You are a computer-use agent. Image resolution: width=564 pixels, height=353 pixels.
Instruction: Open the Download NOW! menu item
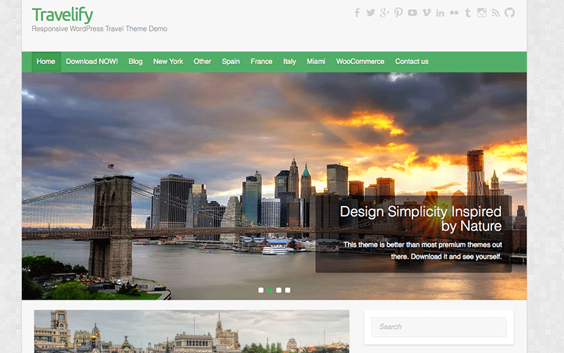pos(92,62)
